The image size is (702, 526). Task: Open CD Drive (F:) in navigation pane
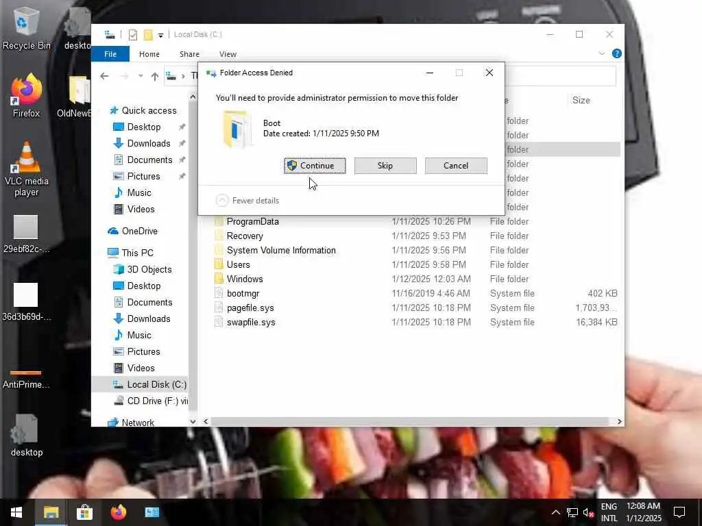[151, 401]
